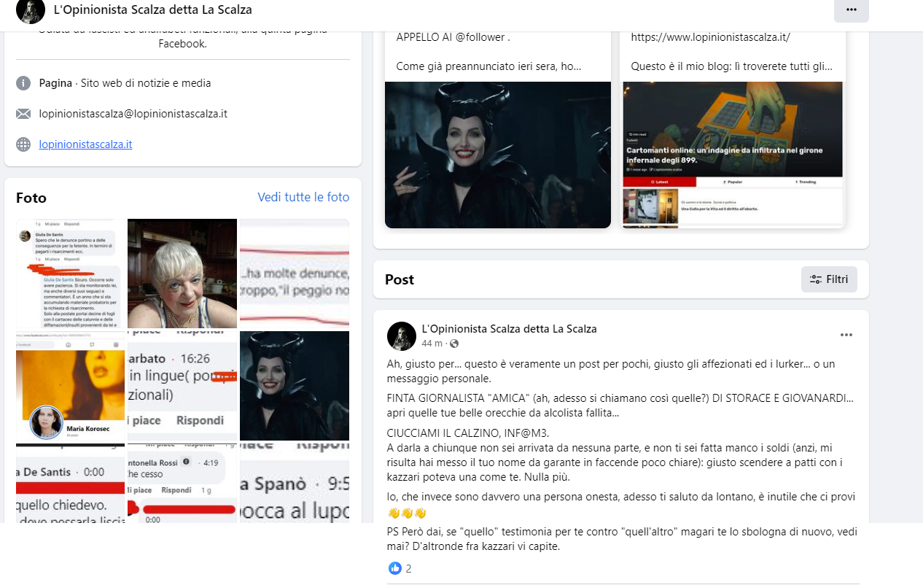Click the blue like reaction icon
Screen dimensions: 923x585
tap(394, 568)
